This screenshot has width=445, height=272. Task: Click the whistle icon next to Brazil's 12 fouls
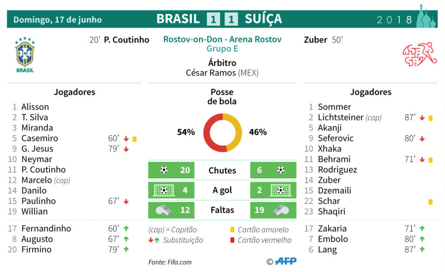164,210
